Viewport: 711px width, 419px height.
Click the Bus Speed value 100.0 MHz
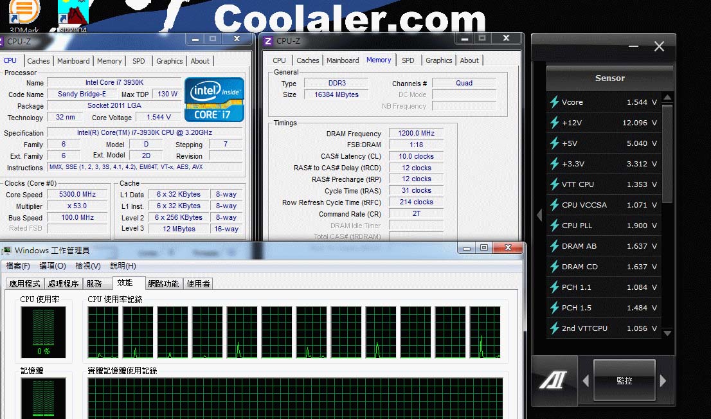coord(78,217)
